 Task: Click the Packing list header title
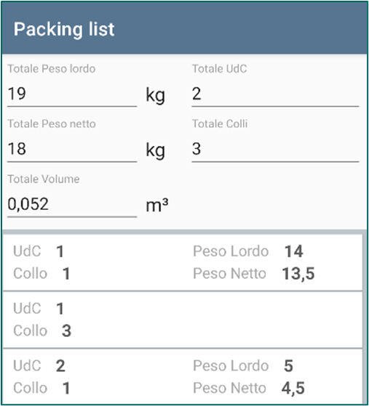click(64, 29)
